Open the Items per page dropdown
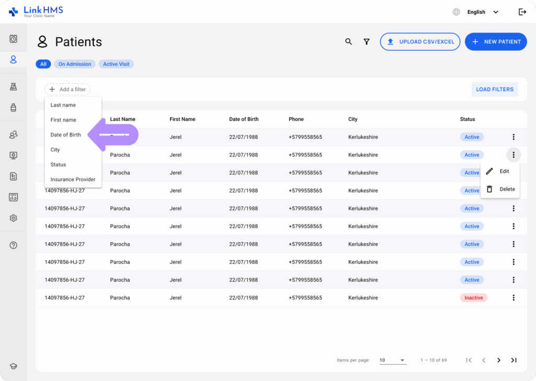The image size is (536, 381). tap(393, 360)
